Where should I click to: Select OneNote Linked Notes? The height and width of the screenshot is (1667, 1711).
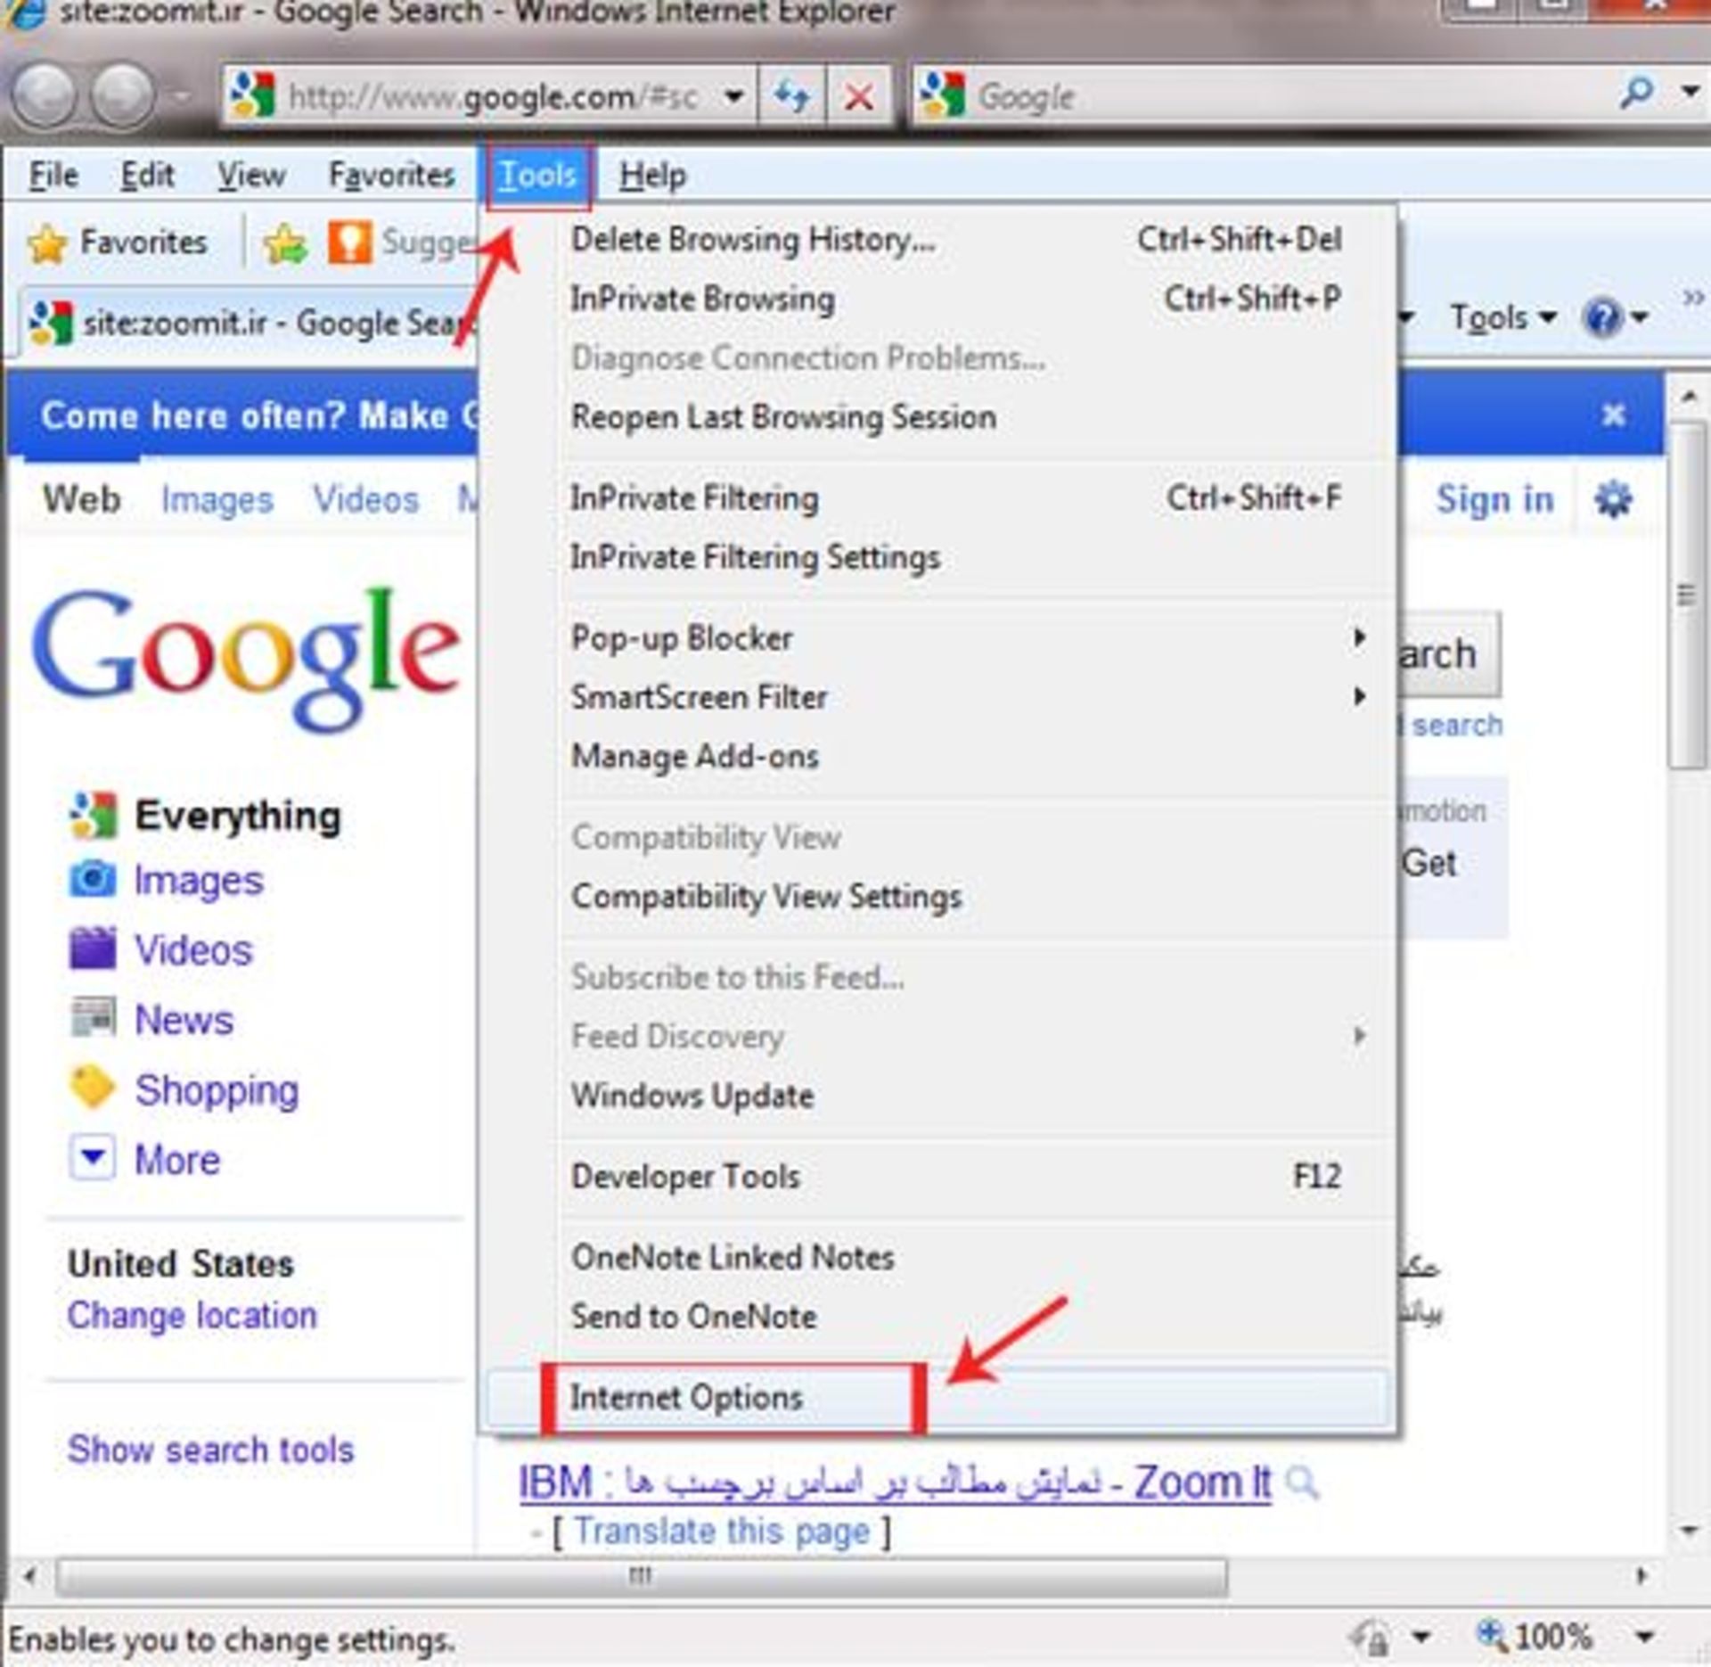[938, 1257]
